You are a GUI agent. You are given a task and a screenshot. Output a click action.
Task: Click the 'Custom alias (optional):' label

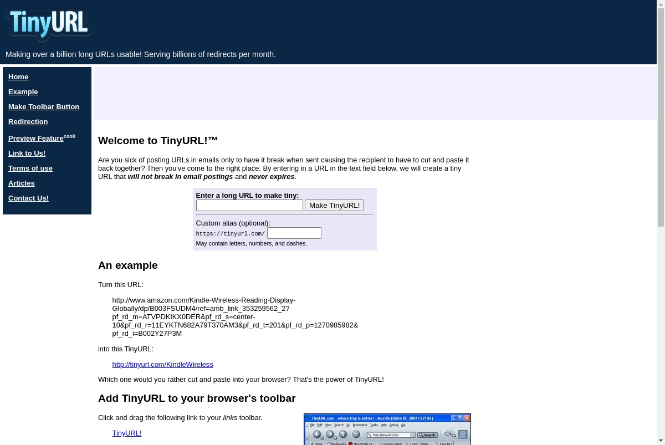point(233,223)
